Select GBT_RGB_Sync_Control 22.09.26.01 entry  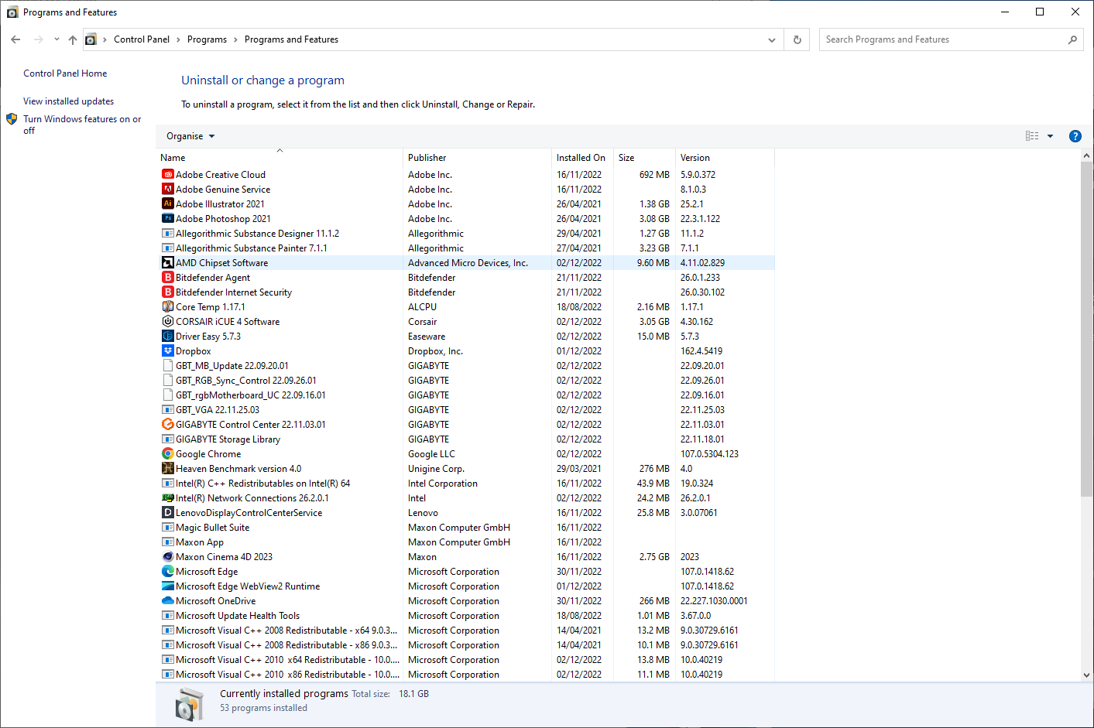click(x=465, y=381)
